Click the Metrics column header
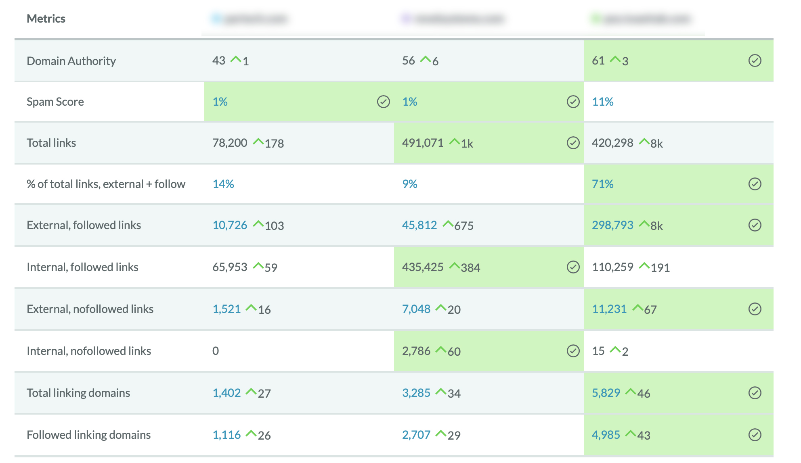Screen dimensions: 801x463 coord(46,19)
